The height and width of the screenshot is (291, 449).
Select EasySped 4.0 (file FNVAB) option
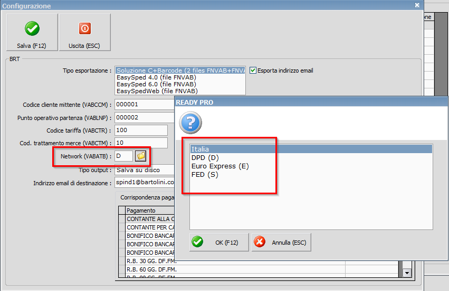pos(180,77)
